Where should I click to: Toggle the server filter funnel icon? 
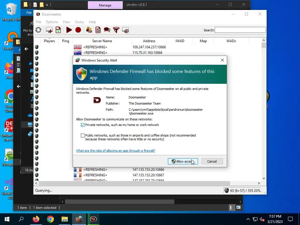point(116,30)
